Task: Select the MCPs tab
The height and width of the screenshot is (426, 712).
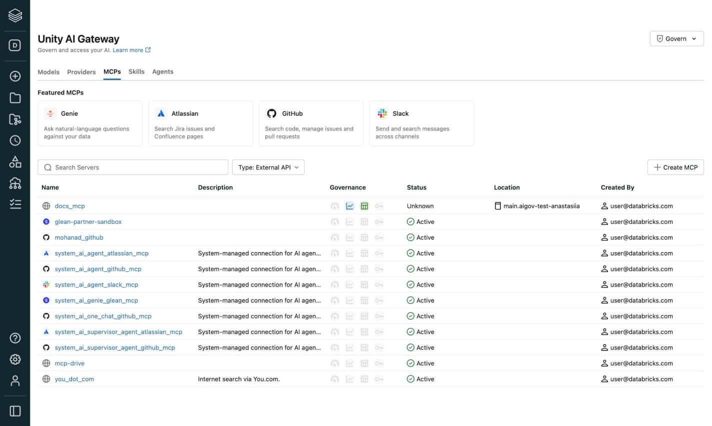Action: click(x=112, y=72)
